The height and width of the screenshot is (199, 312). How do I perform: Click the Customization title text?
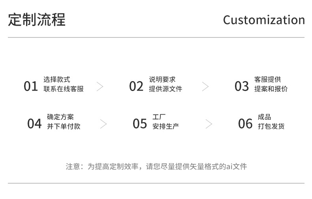[264, 20]
